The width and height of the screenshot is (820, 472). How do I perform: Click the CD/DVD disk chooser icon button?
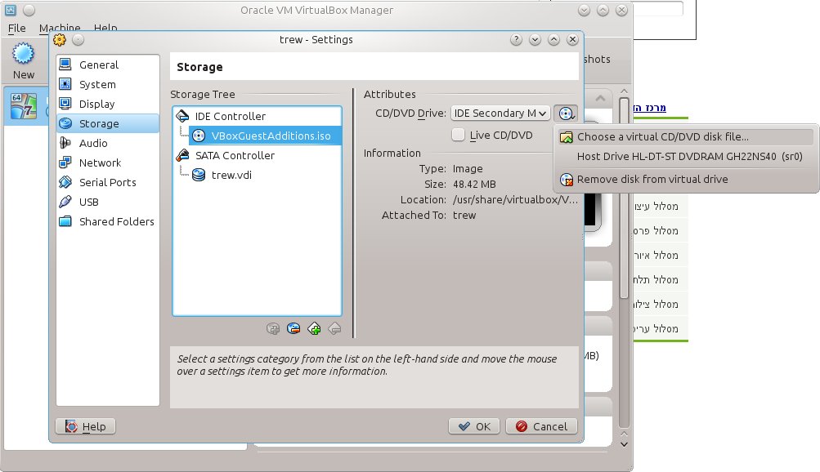(x=566, y=113)
